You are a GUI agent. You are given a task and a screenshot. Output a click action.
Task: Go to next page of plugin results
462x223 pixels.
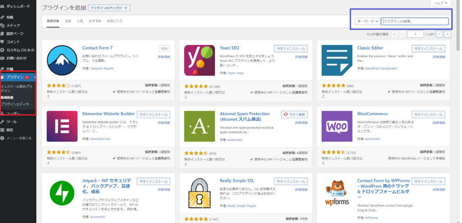pyautogui.click(x=439, y=34)
